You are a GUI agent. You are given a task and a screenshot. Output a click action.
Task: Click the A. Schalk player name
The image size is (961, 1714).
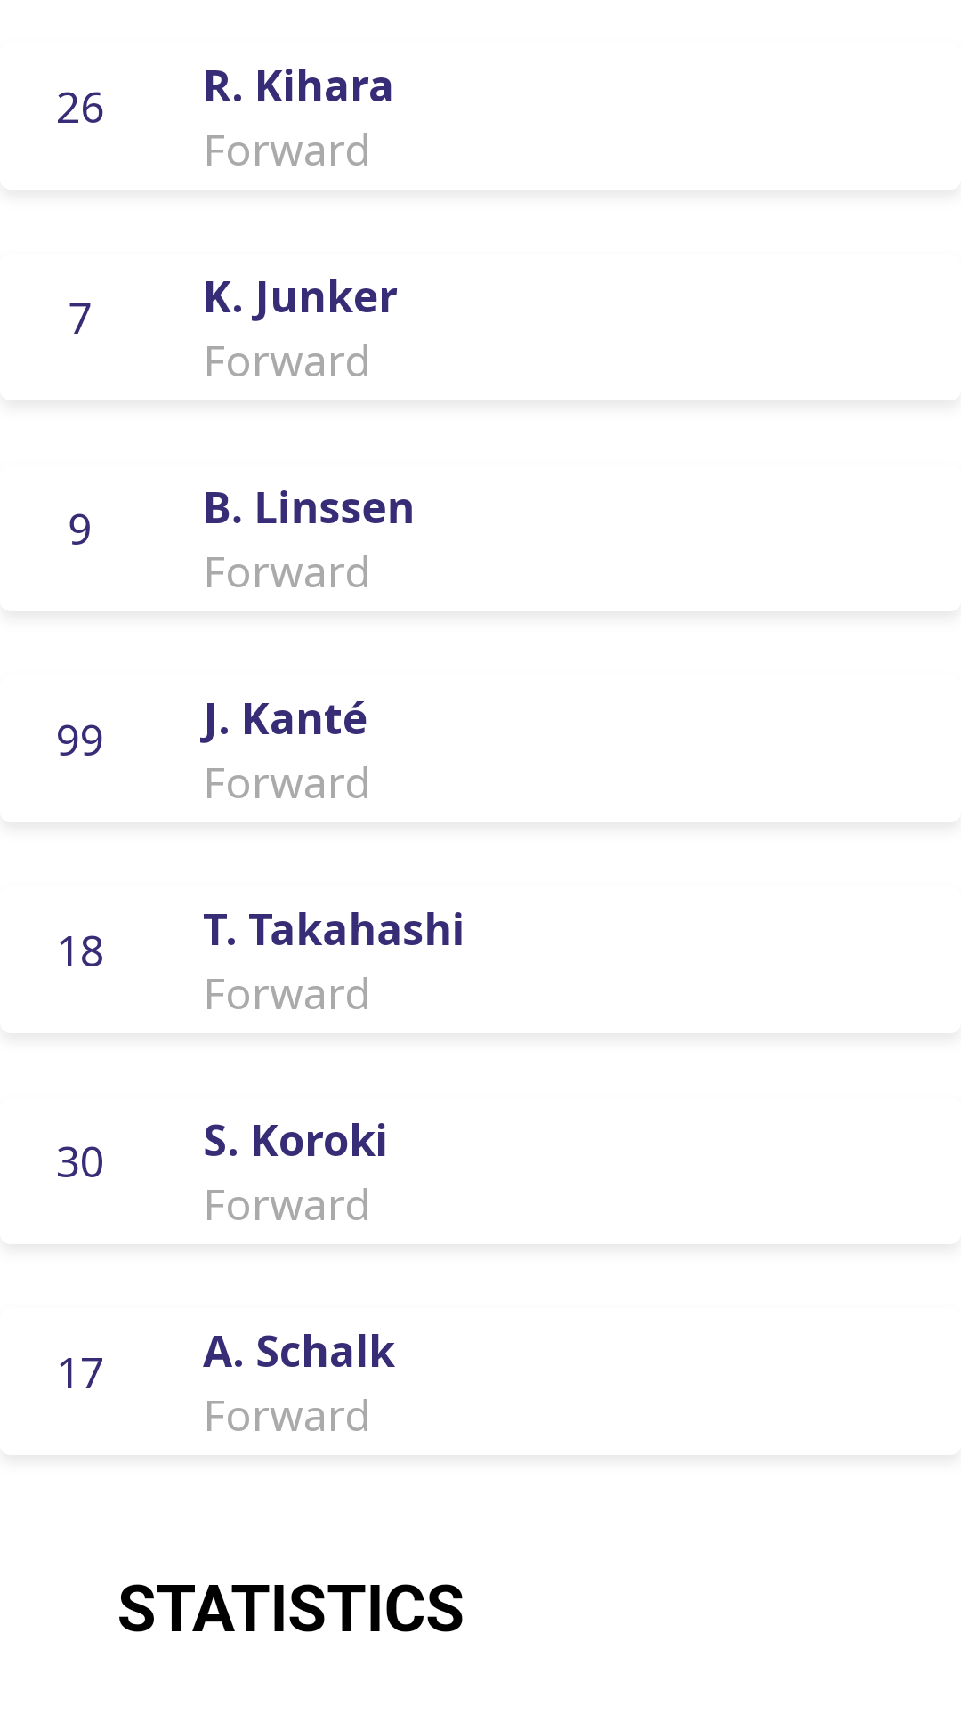298,1352
